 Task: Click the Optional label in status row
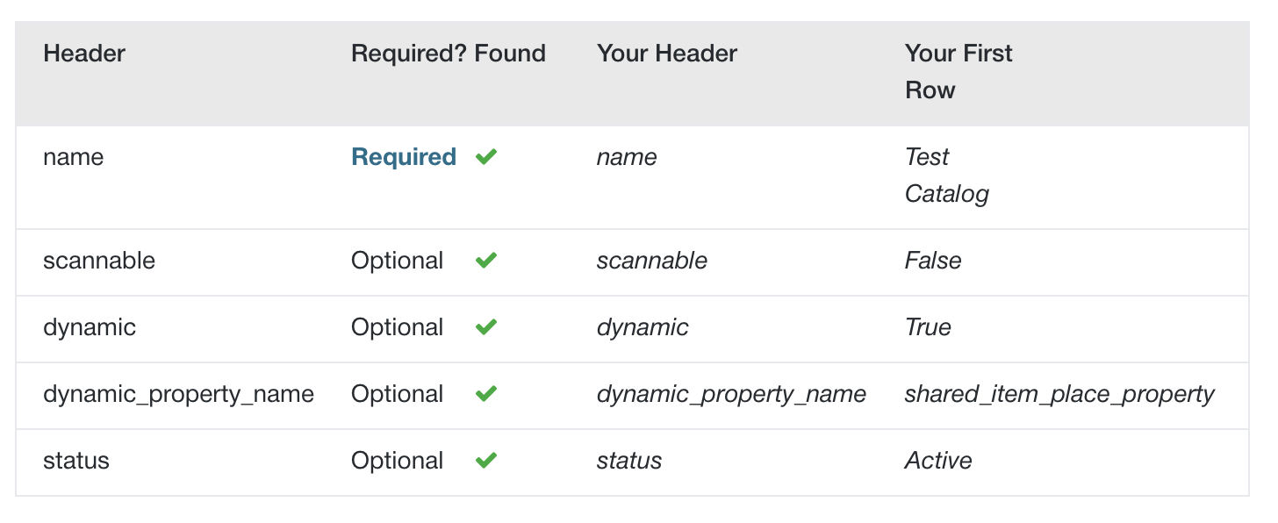click(398, 461)
